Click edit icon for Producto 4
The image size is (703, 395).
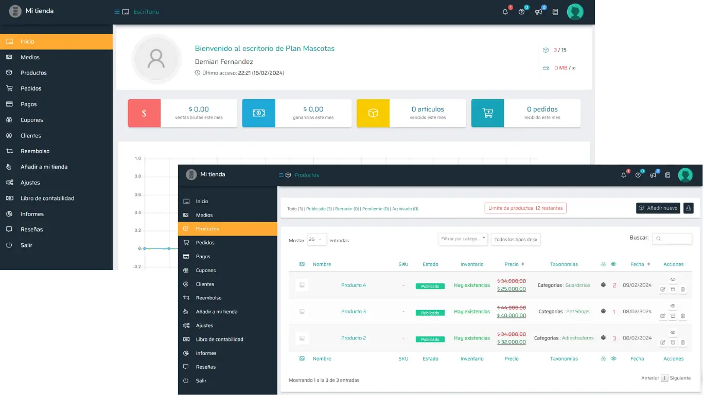tap(663, 290)
